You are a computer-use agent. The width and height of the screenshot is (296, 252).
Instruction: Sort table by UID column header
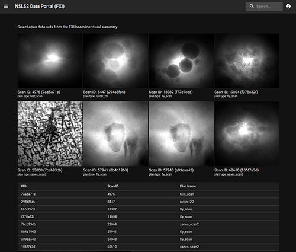[24, 186]
